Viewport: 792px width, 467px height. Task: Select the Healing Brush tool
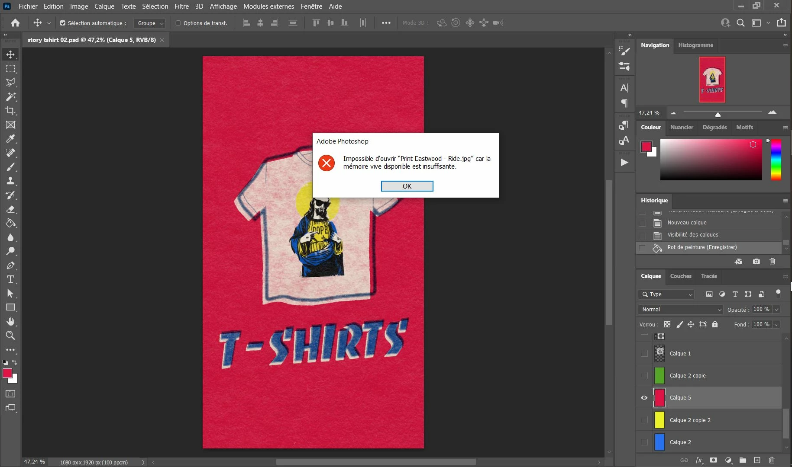click(10, 153)
